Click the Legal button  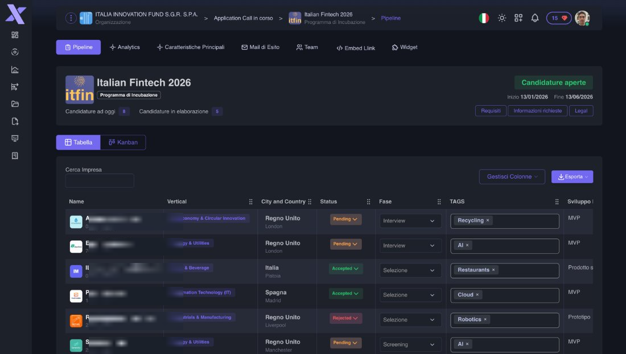coord(581,110)
